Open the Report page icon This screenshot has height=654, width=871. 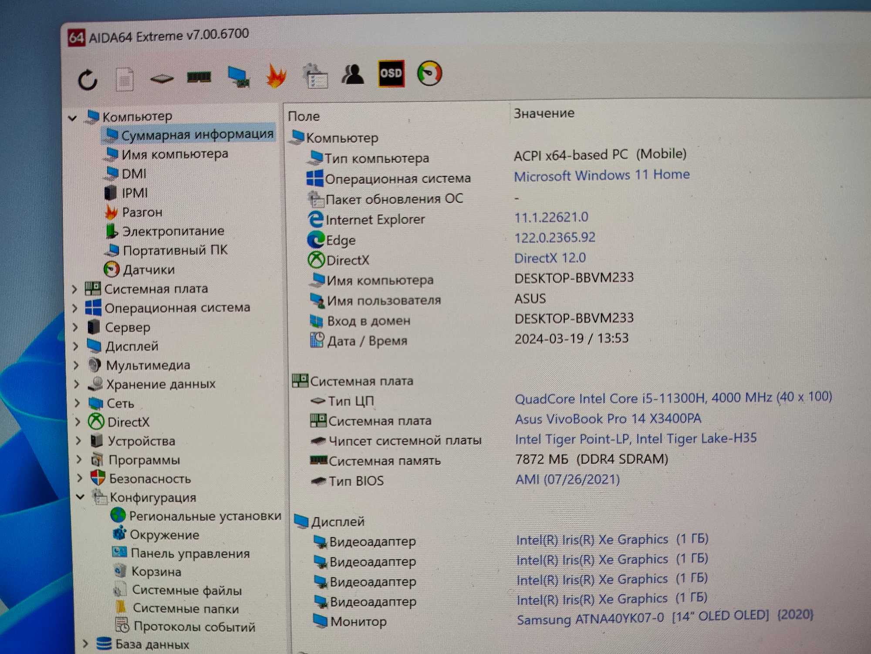click(x=125, y=79)
